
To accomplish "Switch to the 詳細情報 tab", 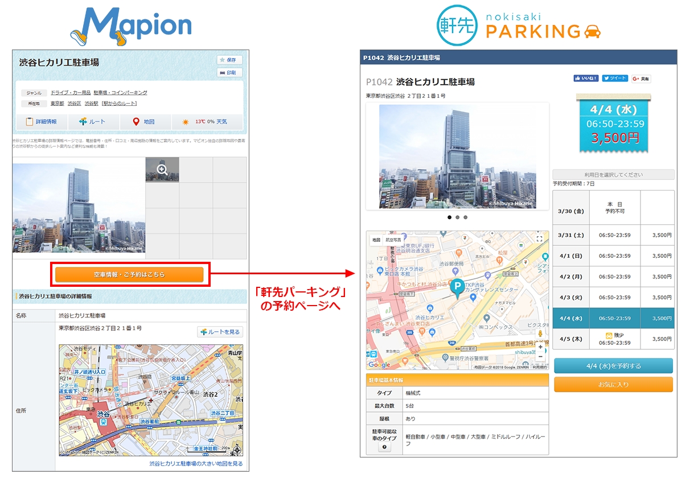I will 42,122.
